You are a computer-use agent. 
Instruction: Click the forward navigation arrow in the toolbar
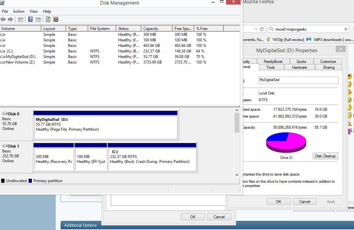[10, 19]
